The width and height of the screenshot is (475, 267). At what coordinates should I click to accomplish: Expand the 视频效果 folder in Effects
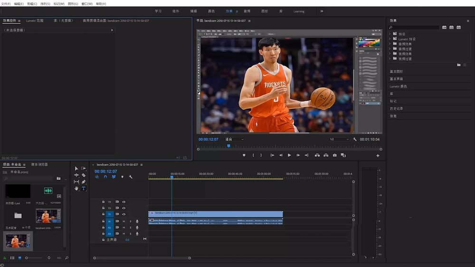[x=390, y=54]
